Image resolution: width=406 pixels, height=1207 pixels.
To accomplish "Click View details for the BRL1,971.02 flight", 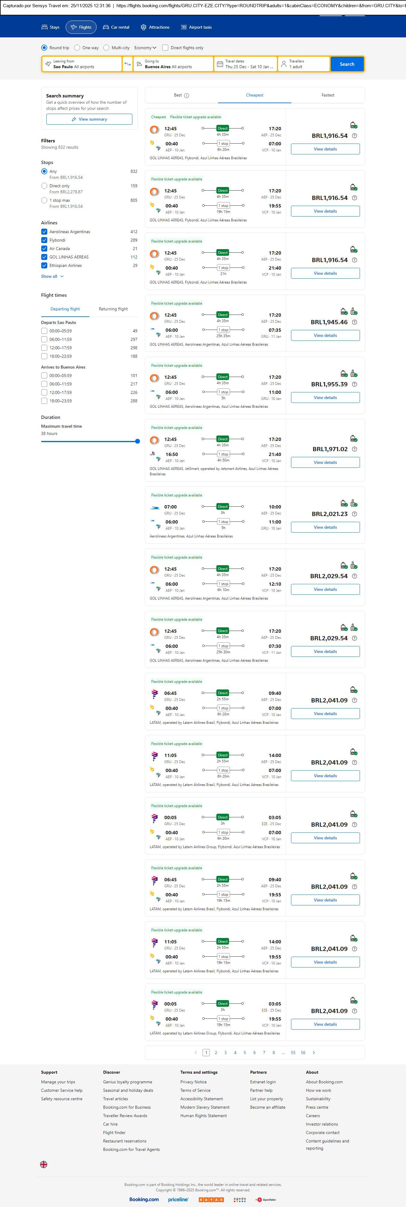I will click(x=325, y=462).
